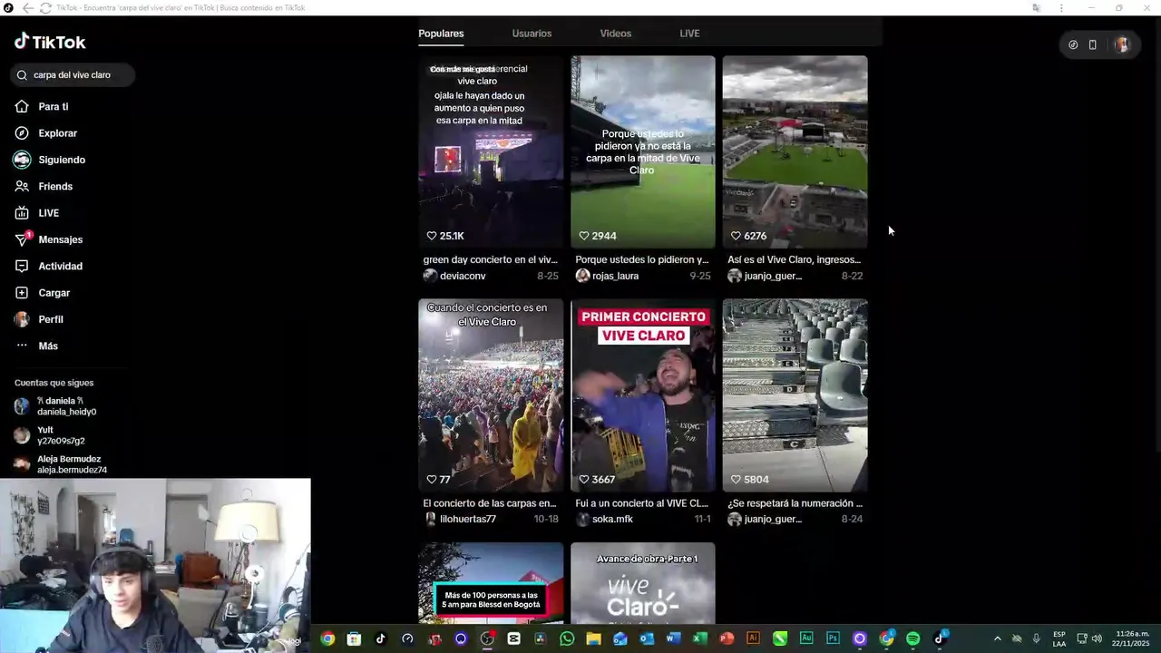Switch to the Videos tab
The width and height of the screenshot is (1161, 653).
(x=615, y=34)
